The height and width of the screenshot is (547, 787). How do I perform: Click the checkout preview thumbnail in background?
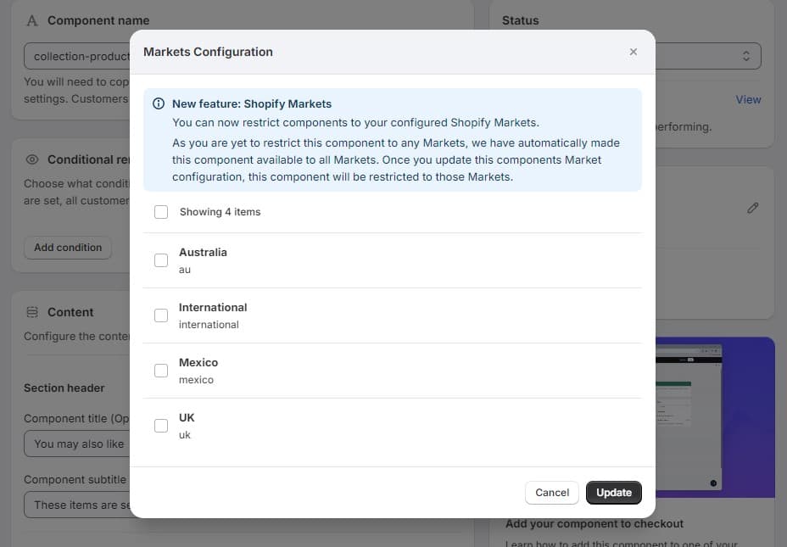pyautogui.click(x=715, y=417)
